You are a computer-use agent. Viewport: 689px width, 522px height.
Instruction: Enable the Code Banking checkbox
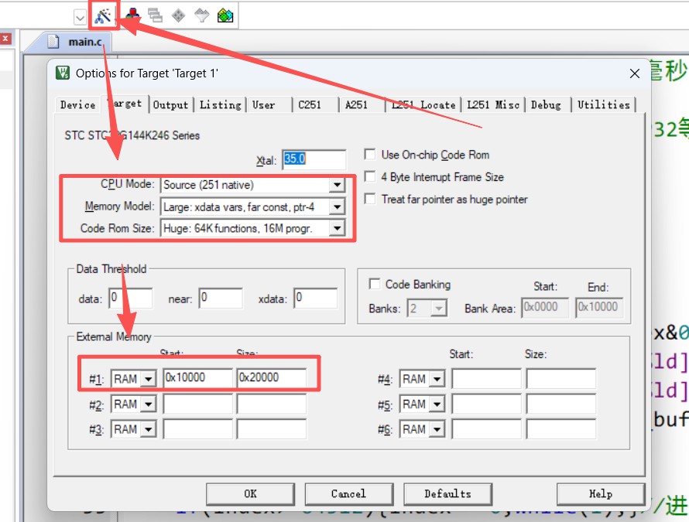(x=375, y=284)
